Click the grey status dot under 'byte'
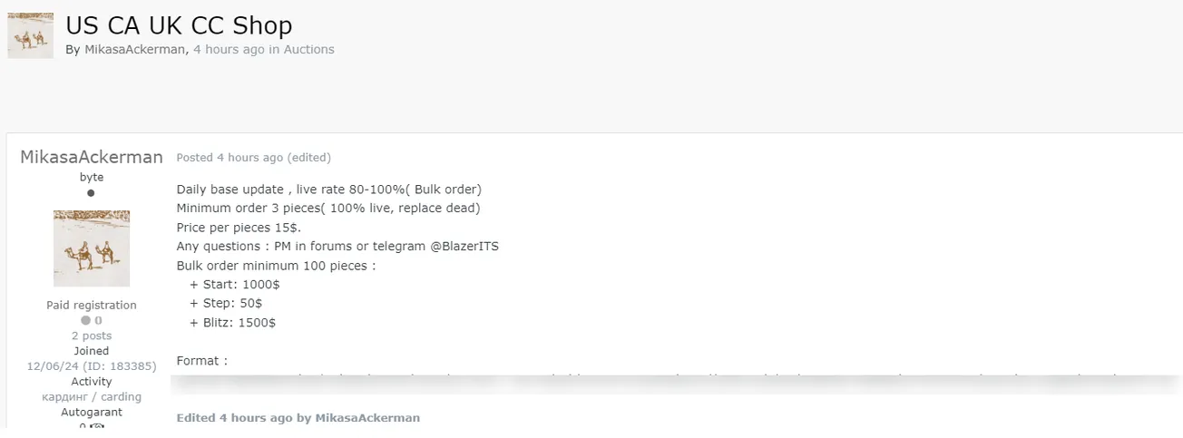 [x=91, y=193]
